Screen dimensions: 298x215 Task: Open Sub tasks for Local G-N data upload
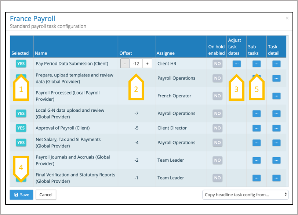tap(257, 114)
